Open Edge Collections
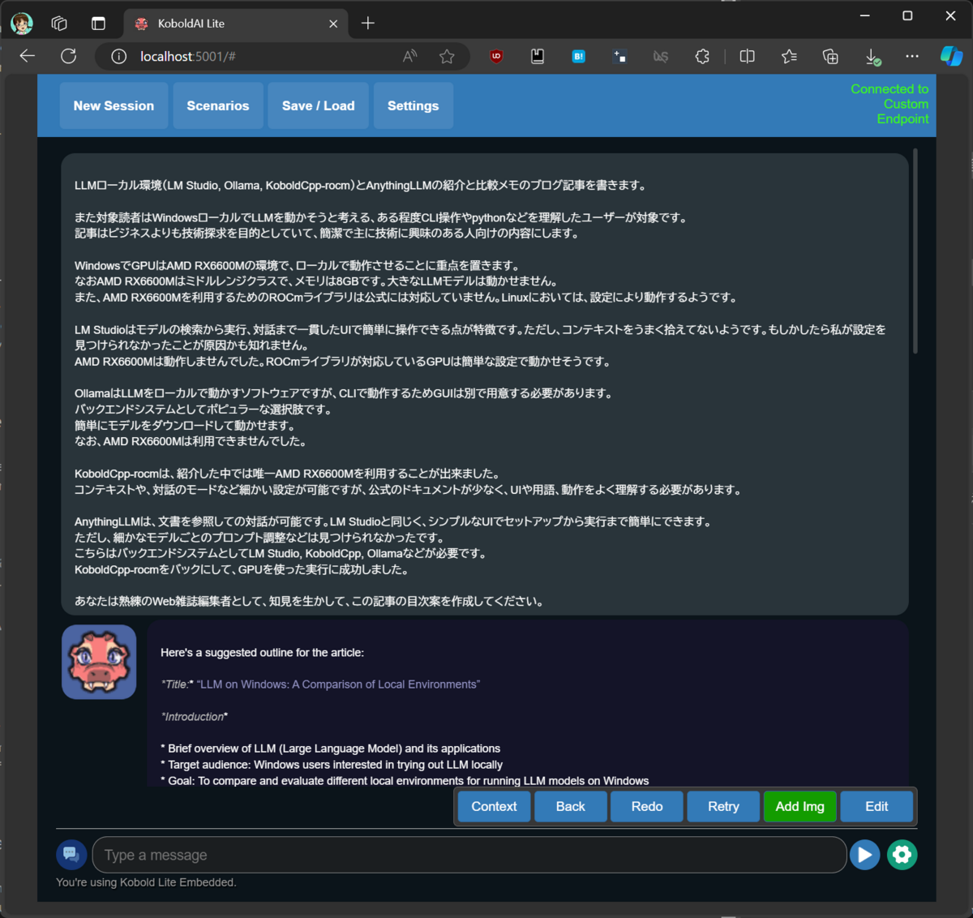The image size is (973, 918). (829, 56)
